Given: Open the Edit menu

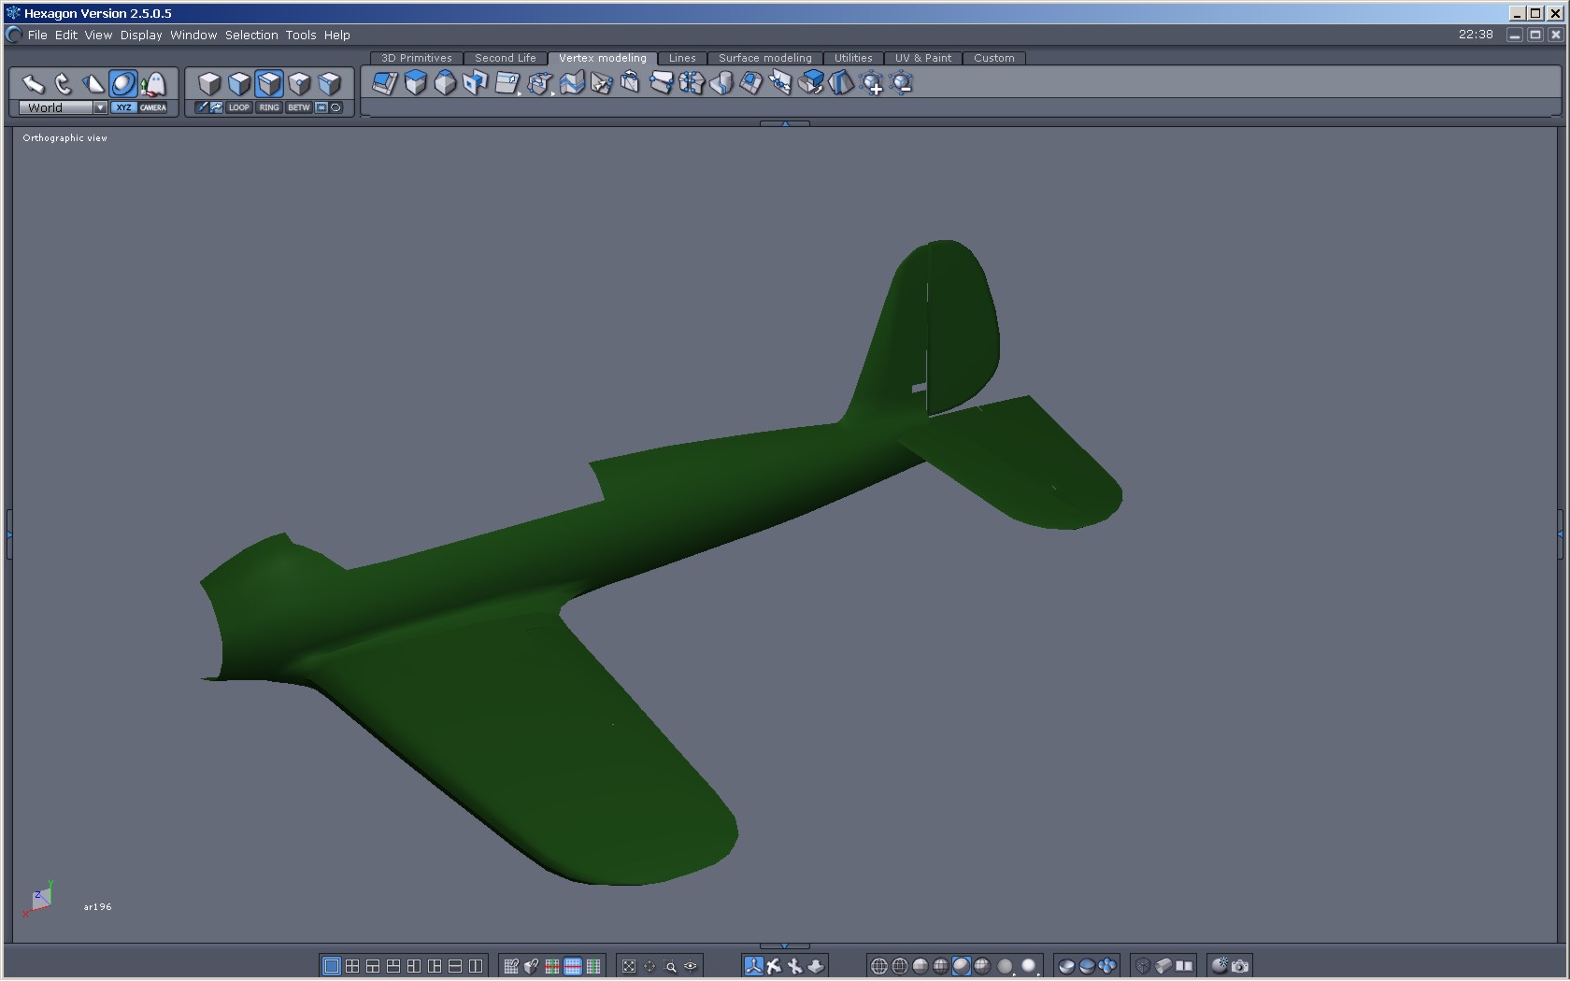Looking at the screenshot, I should [x=66, y=35].
